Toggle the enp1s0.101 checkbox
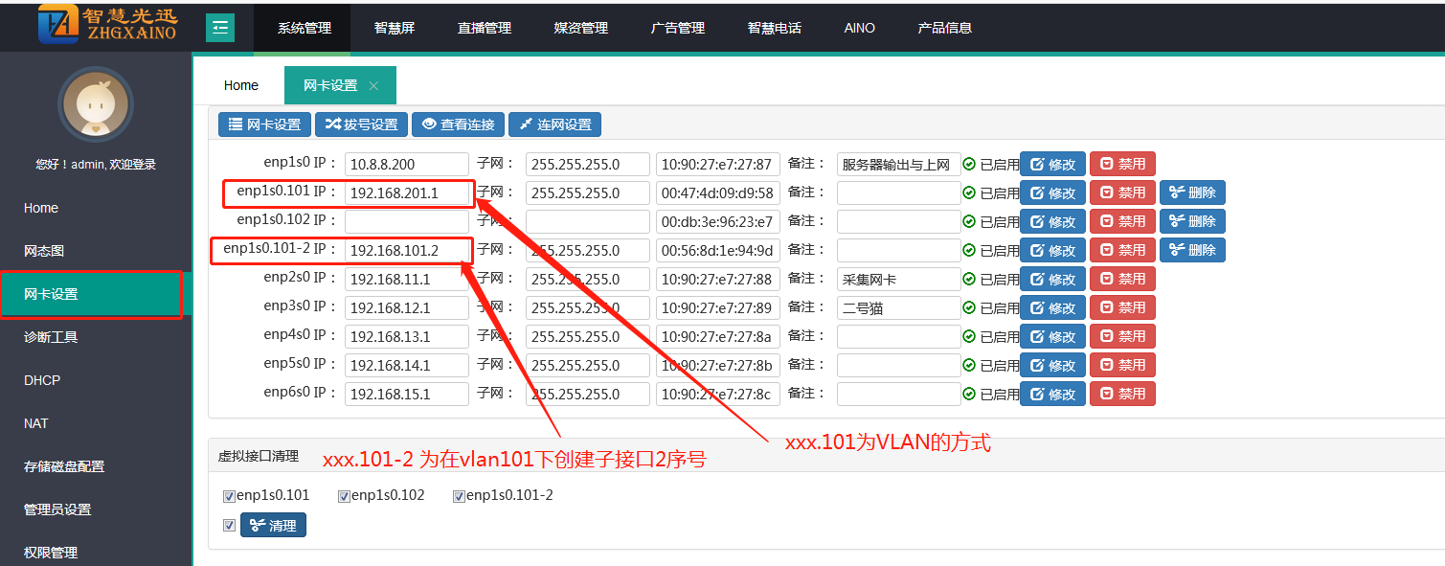The height and width of the screenshot is (566, 1445). 229,496
